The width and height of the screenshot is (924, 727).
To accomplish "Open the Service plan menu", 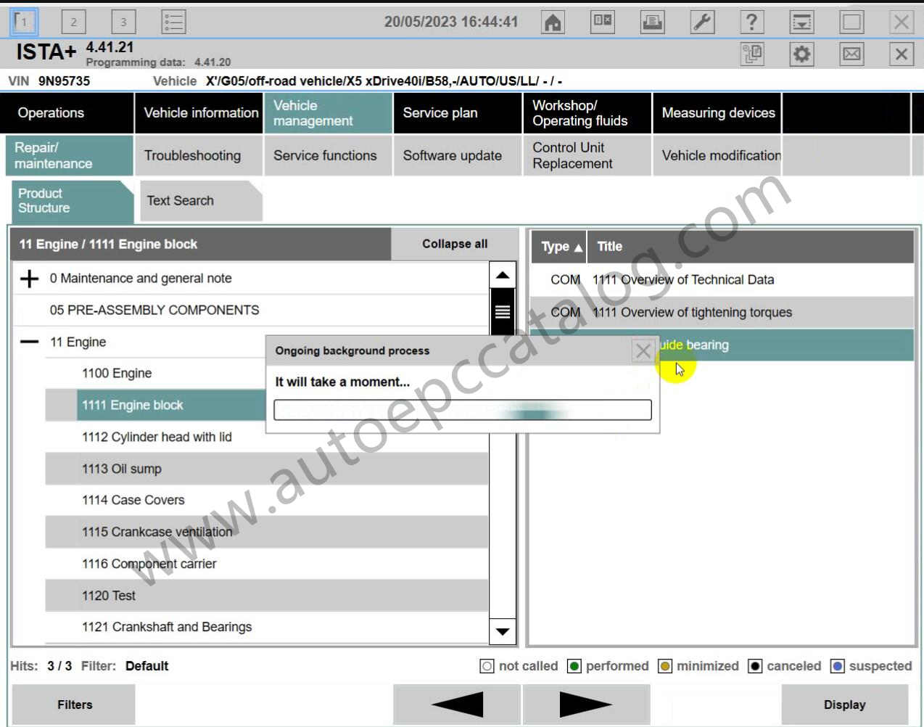I will pos(458,113).
